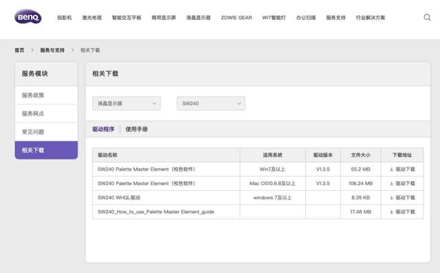Select 服务政策 in sidebar

click(46, 95)
